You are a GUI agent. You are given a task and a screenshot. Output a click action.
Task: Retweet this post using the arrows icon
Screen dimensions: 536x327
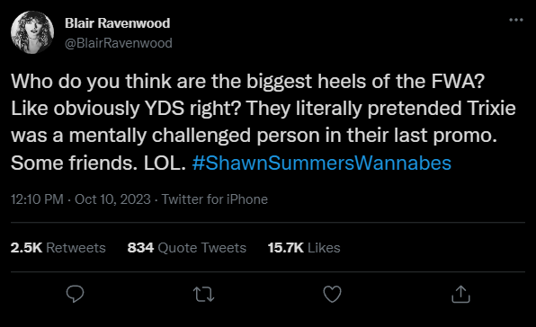tap(204, 295)
